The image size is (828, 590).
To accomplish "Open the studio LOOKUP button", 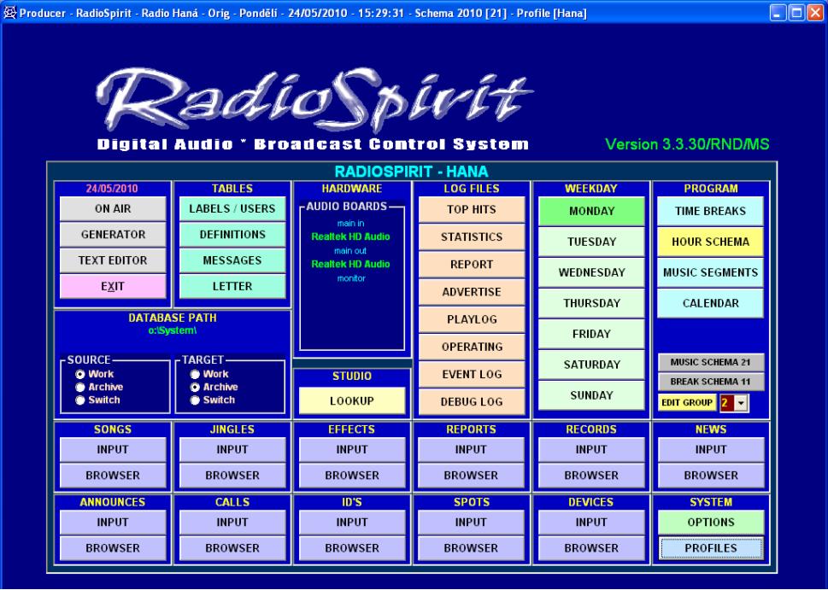I will pyautogui.click(x=352, y=400).
